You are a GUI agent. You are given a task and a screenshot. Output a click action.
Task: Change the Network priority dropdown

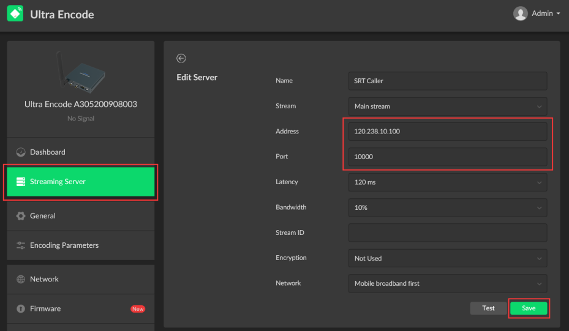447,284
